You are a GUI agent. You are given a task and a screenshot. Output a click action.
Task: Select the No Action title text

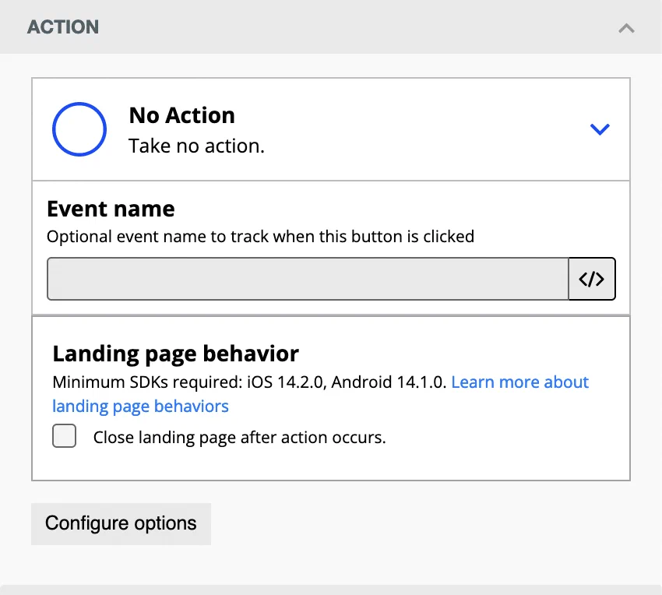181,115
